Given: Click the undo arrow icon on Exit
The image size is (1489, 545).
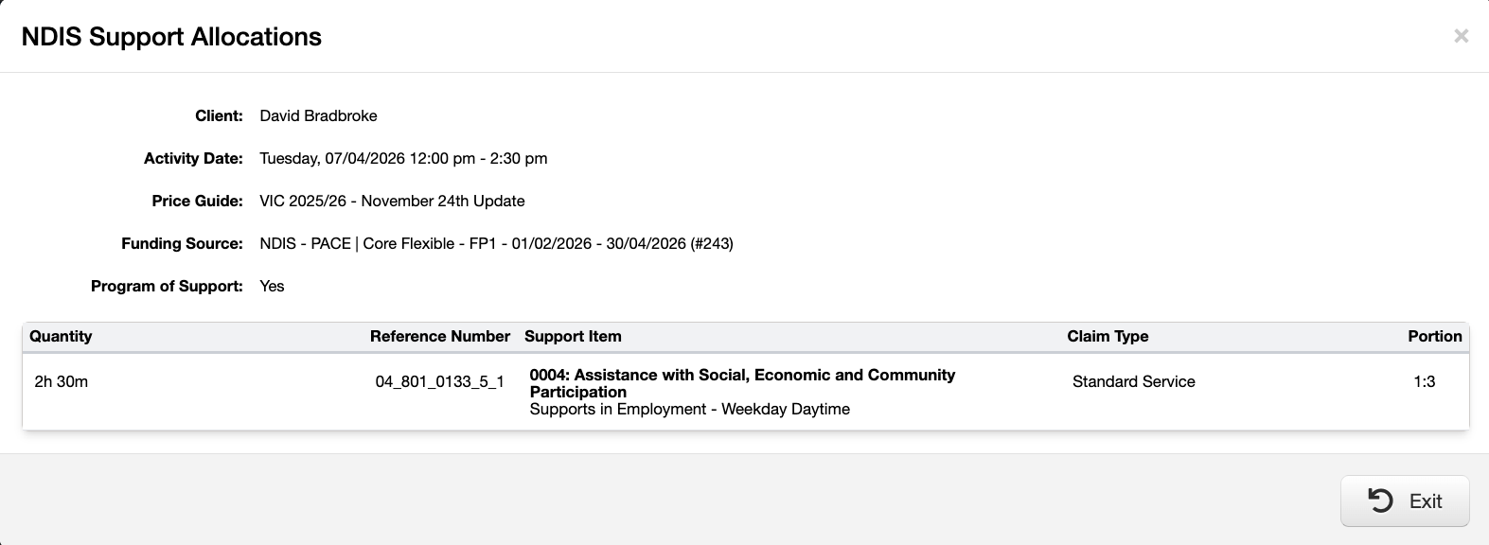Looking at the screenshot, I should click(x=1380, y=501).
